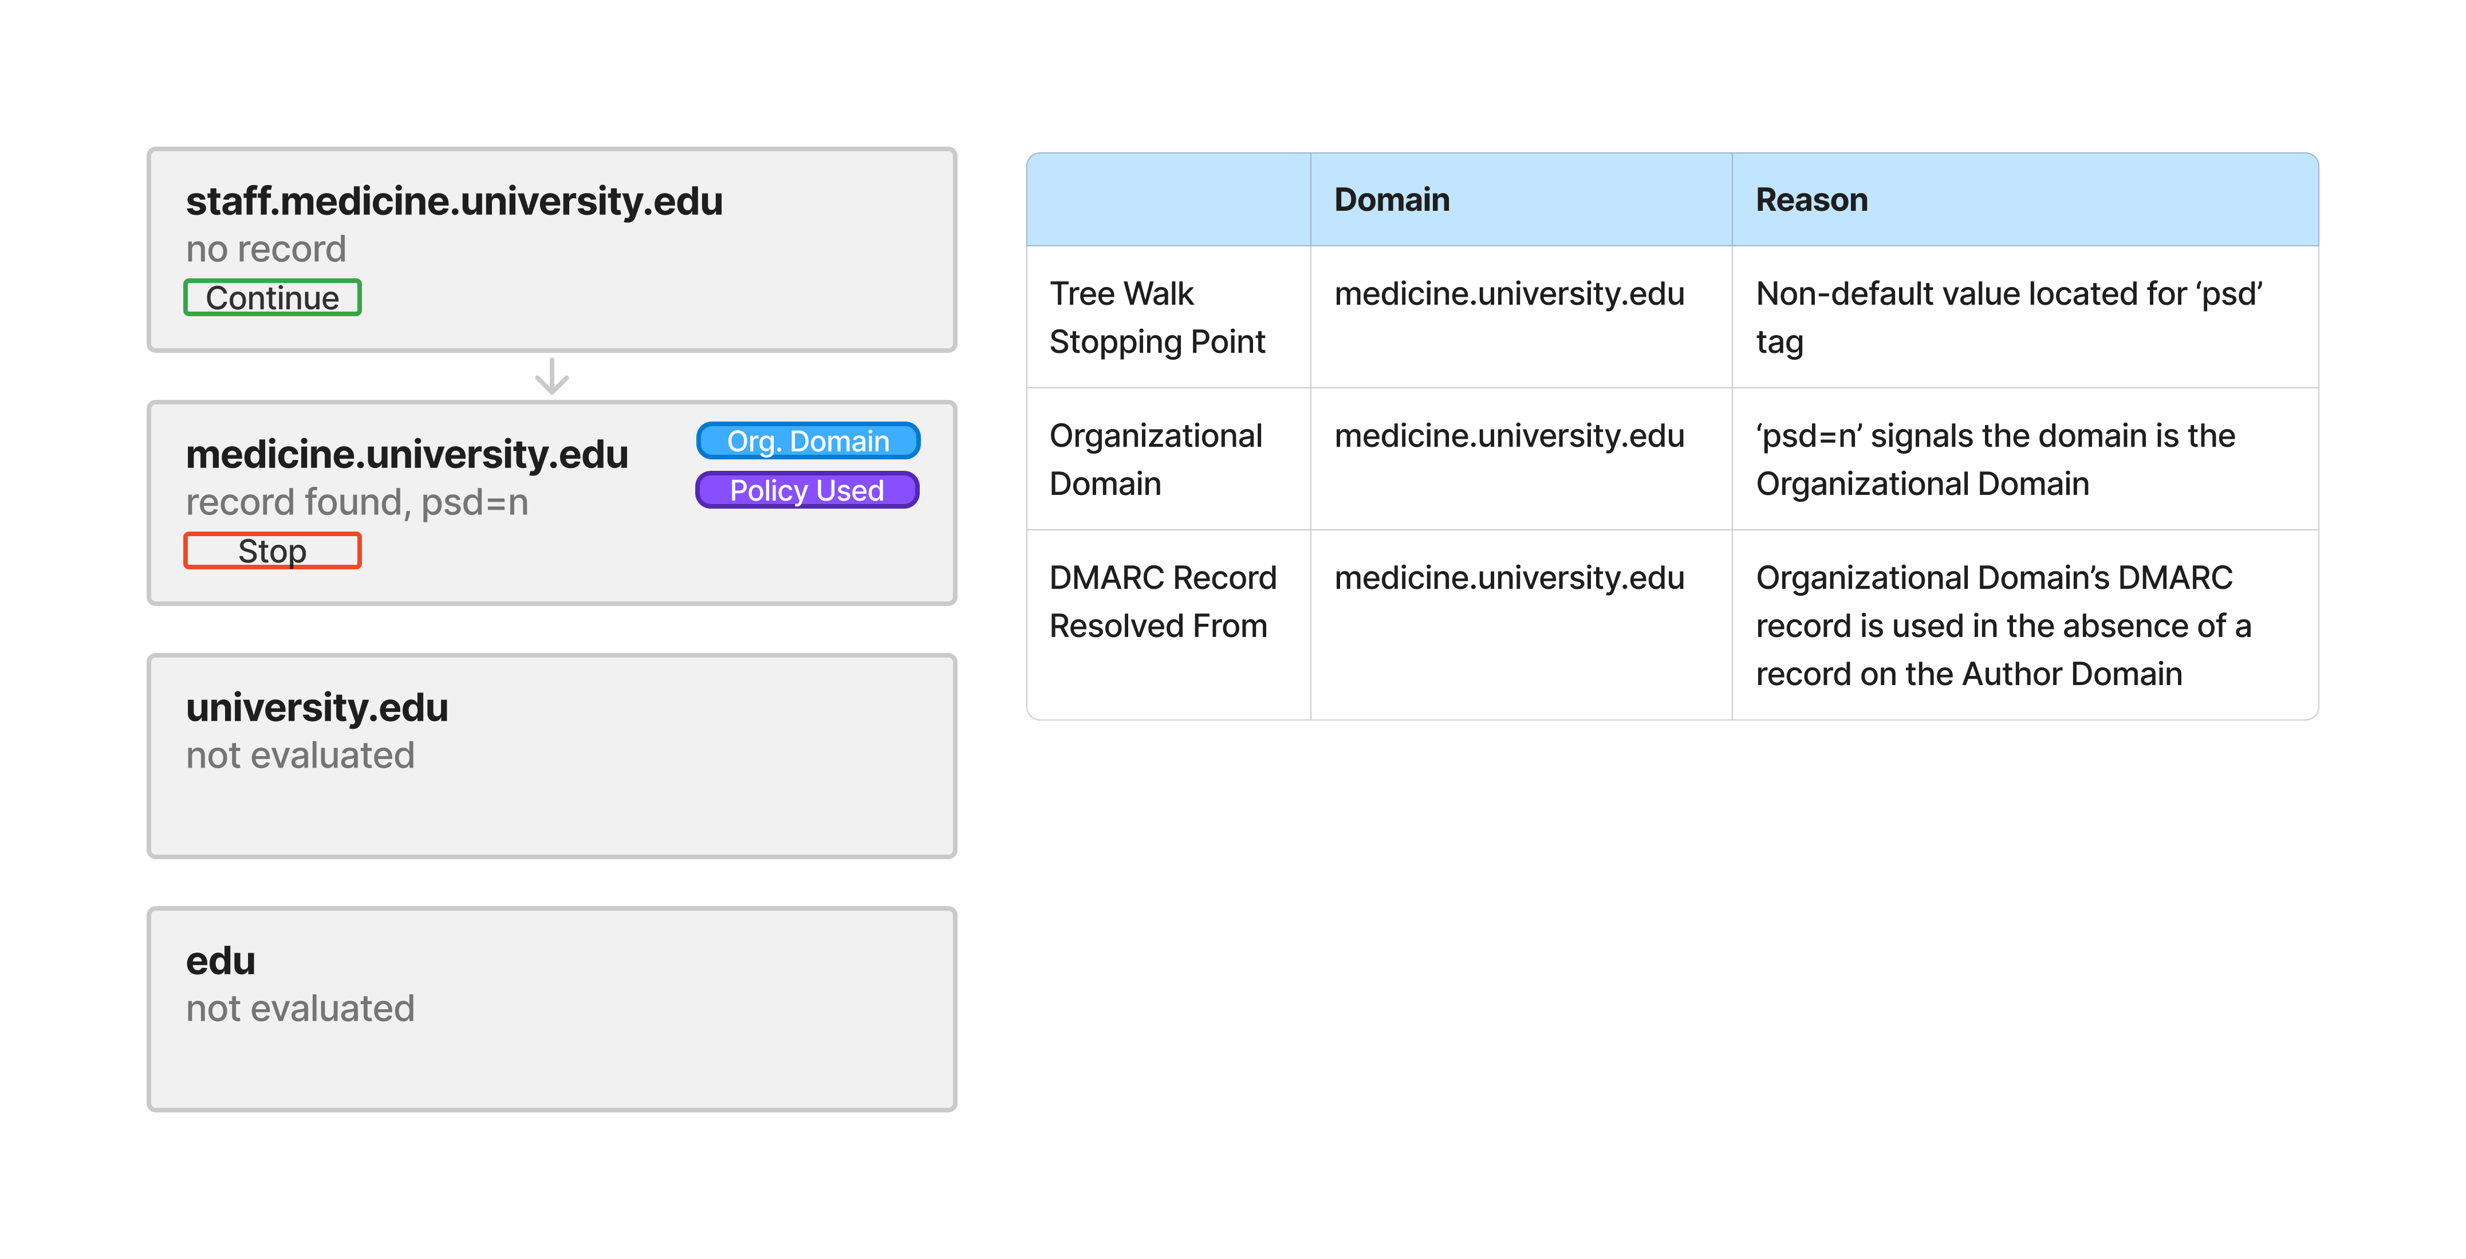This screenshot has height=1259, width=2466.
Task: Click staff.medicine.university.edu heading
Action: [x=454, y=201]
